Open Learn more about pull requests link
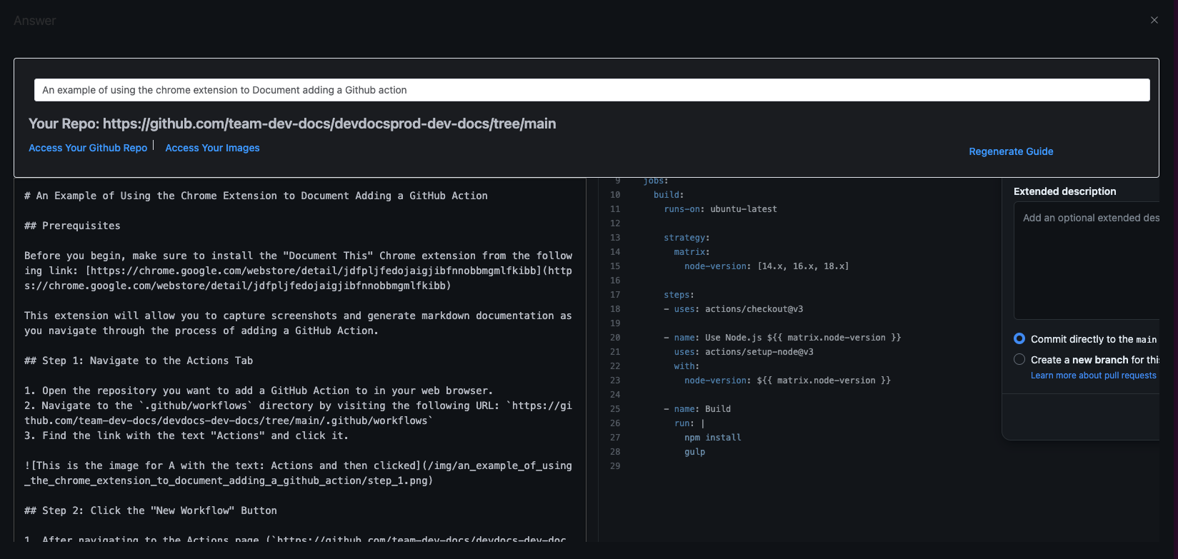This screenshot has width=1178, height=559. [x=1093, y=376]
